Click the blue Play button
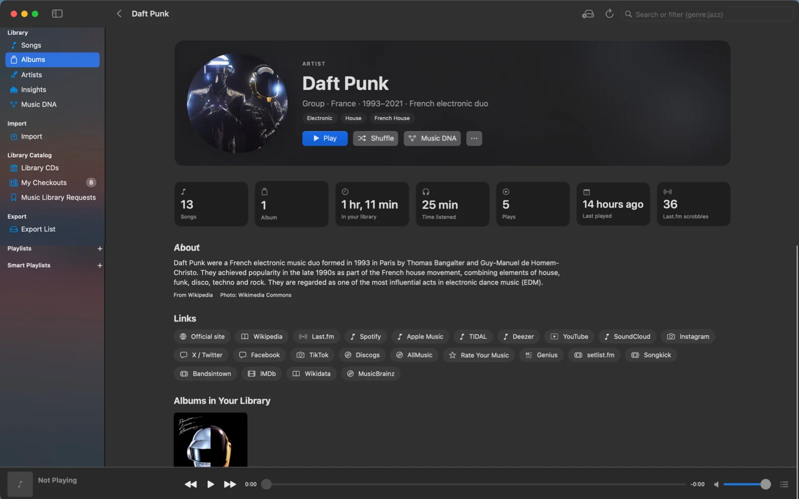Screen dimensions: 799x499 click(x=325, y=138)
